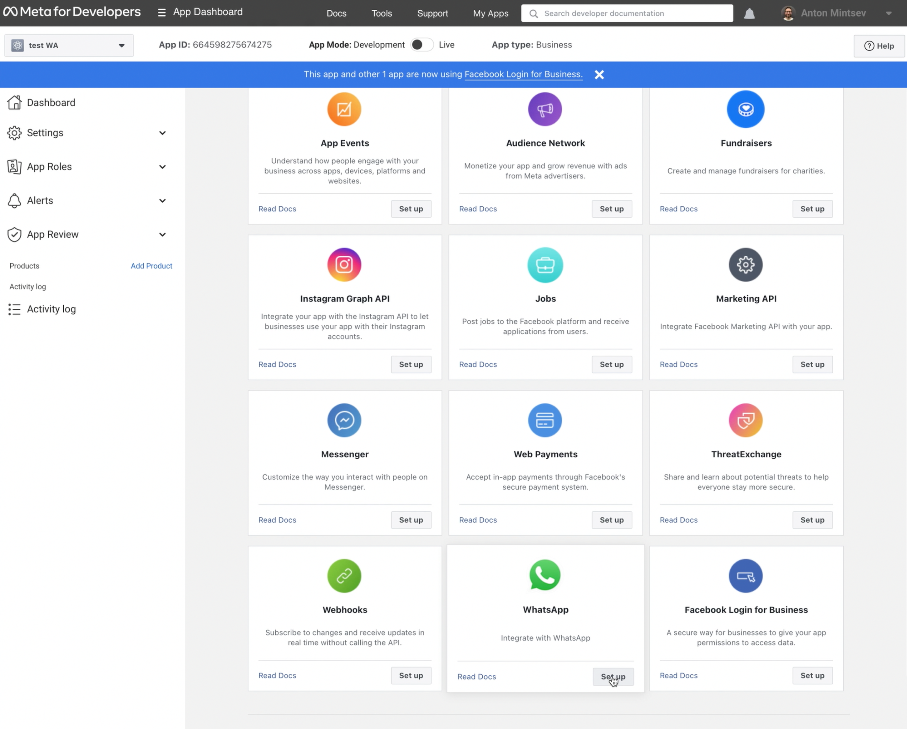This screenshot has width=907, height=729.
Task: Toggle App Mode from Development to Live
Action: point(422,45)
